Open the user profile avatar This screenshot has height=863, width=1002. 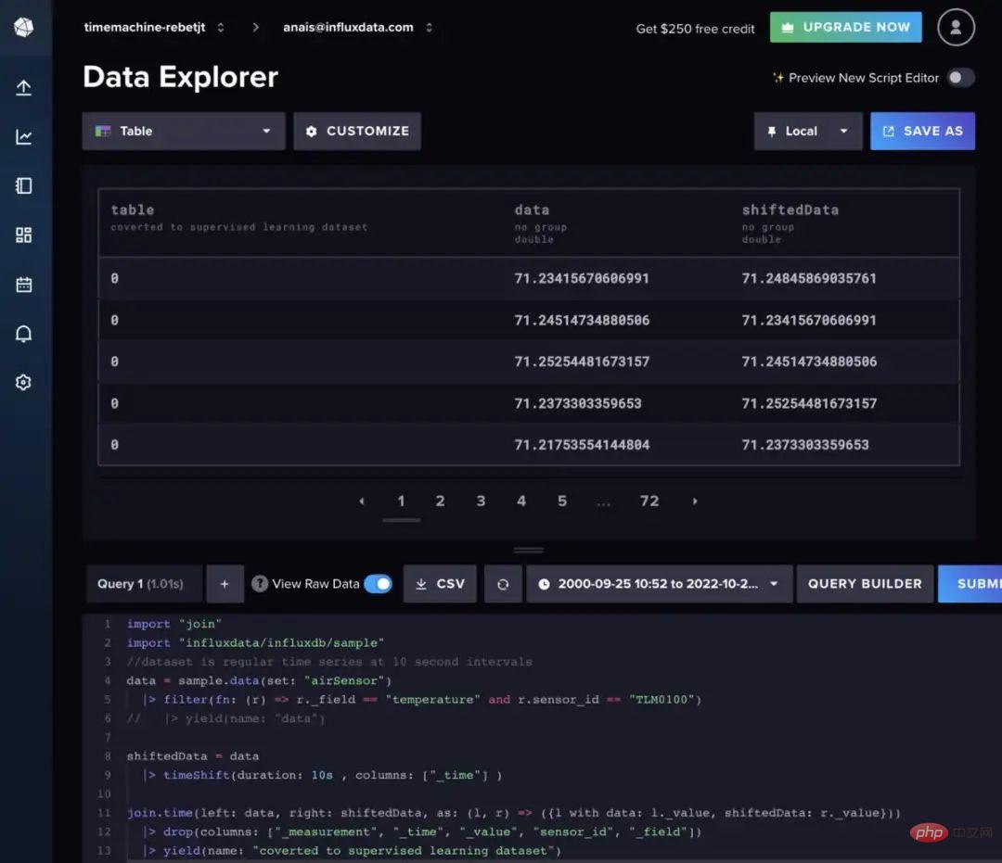point(956,28)
